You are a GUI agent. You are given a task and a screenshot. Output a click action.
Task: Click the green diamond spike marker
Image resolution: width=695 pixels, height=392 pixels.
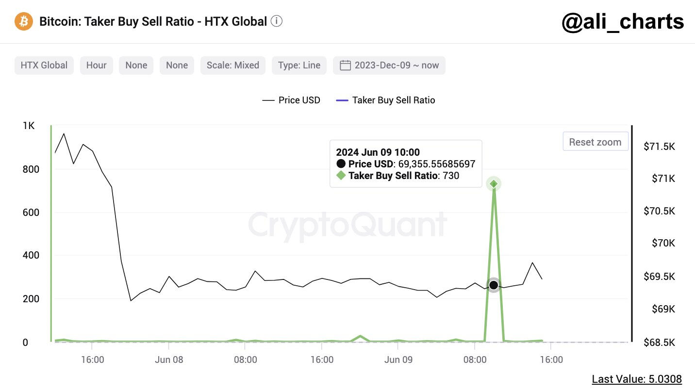tap(494, 184)
